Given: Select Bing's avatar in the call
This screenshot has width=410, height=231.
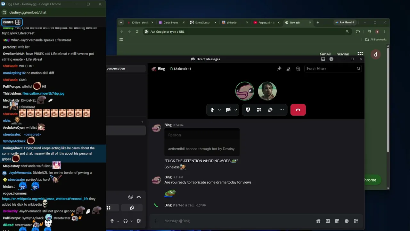Looking at the screenshot, I should (x=245, y=91).
